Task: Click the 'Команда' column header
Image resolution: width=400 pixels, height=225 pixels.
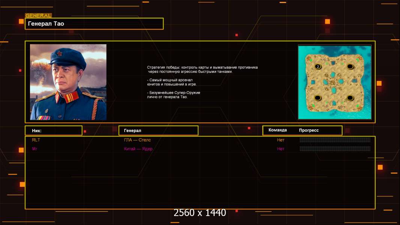Action: coord(278,130)
